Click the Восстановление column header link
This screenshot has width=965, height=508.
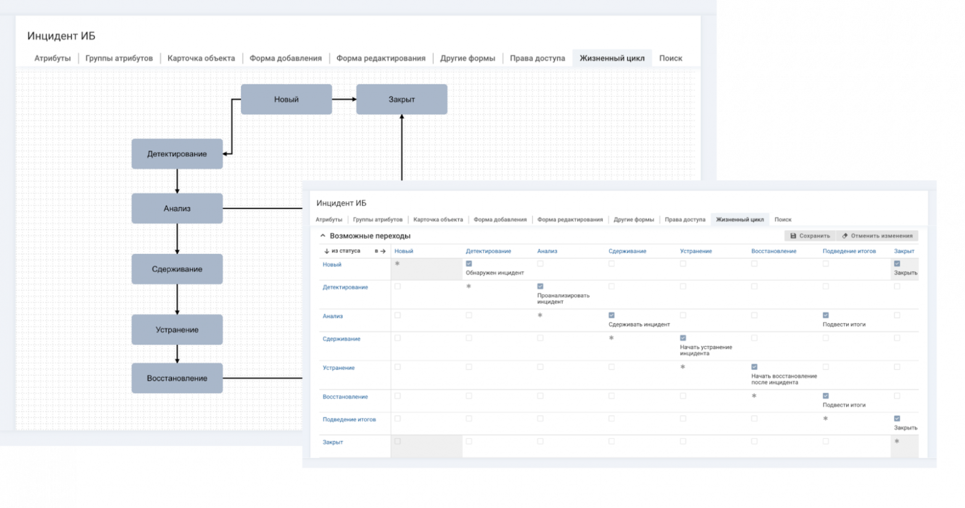(773, 252)
